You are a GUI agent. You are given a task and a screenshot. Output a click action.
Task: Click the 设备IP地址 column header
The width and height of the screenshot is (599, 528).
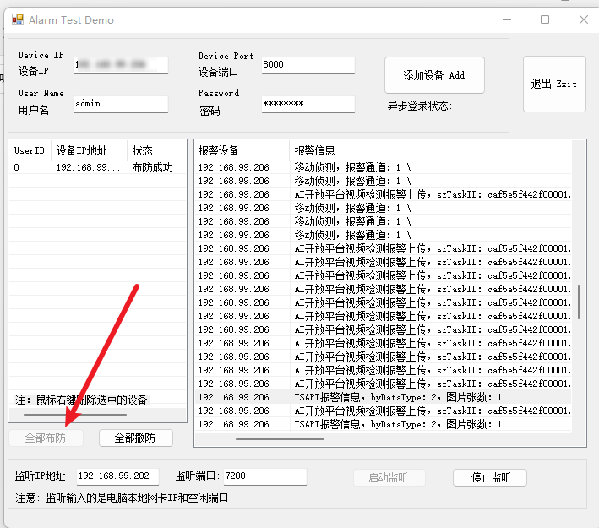tap(88, 150)
